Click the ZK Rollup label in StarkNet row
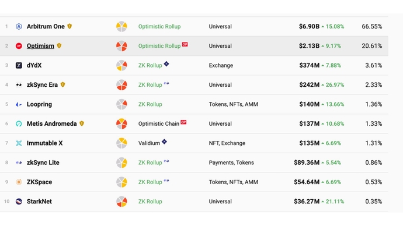 [x=150, y=202]
